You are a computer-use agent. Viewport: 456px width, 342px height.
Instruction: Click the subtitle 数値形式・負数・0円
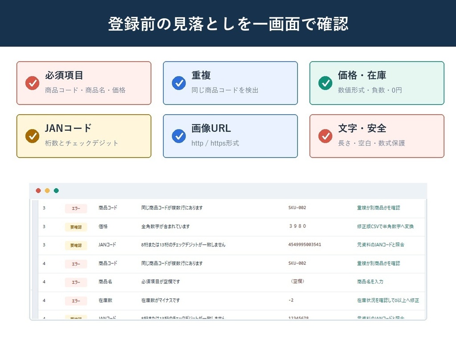pos(370,90)
